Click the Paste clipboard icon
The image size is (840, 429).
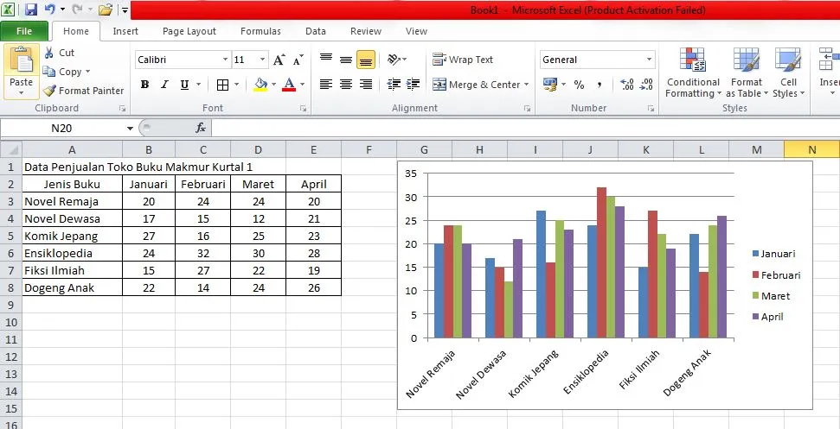click(x=22, y=60)
